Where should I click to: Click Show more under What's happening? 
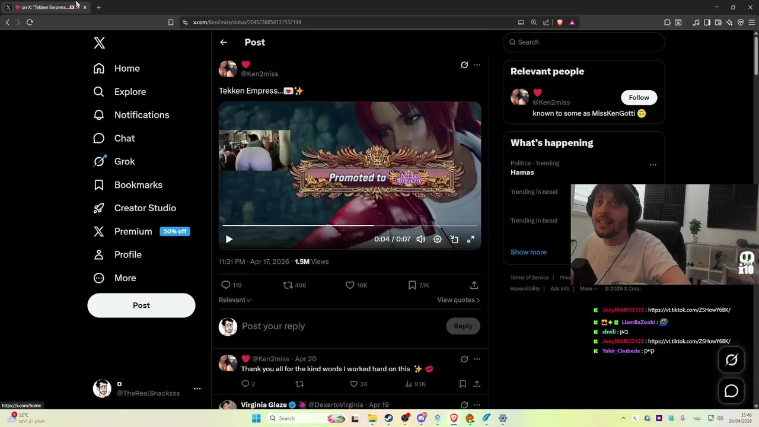(x=528, y=252)
